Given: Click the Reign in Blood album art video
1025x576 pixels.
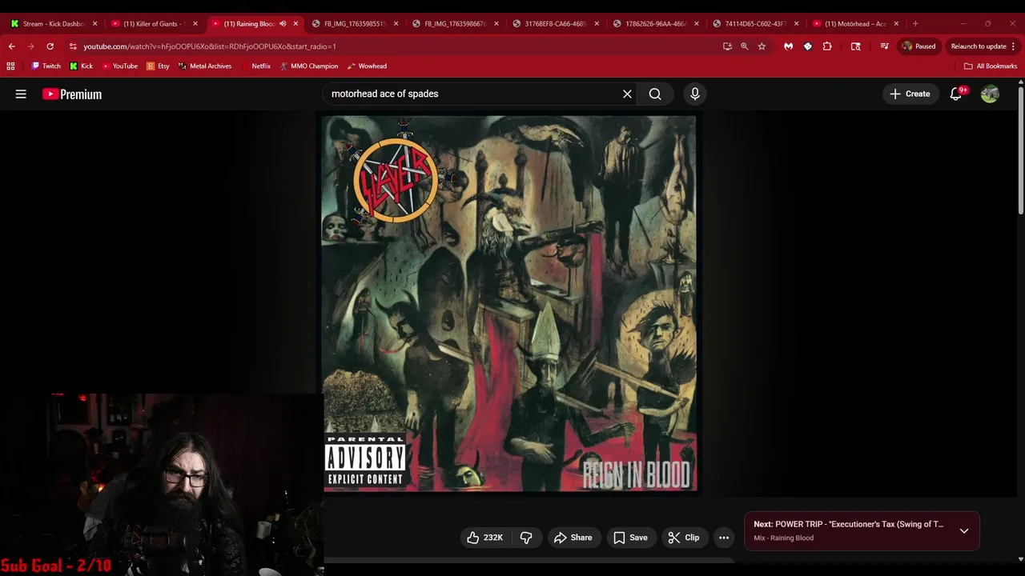Looking at the screenshot, I should [509, 304].
